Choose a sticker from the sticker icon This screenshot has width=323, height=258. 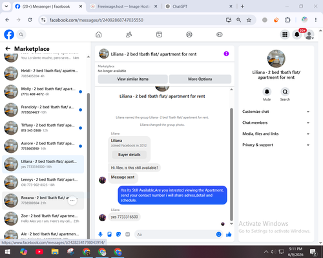(x=119, y=234)
